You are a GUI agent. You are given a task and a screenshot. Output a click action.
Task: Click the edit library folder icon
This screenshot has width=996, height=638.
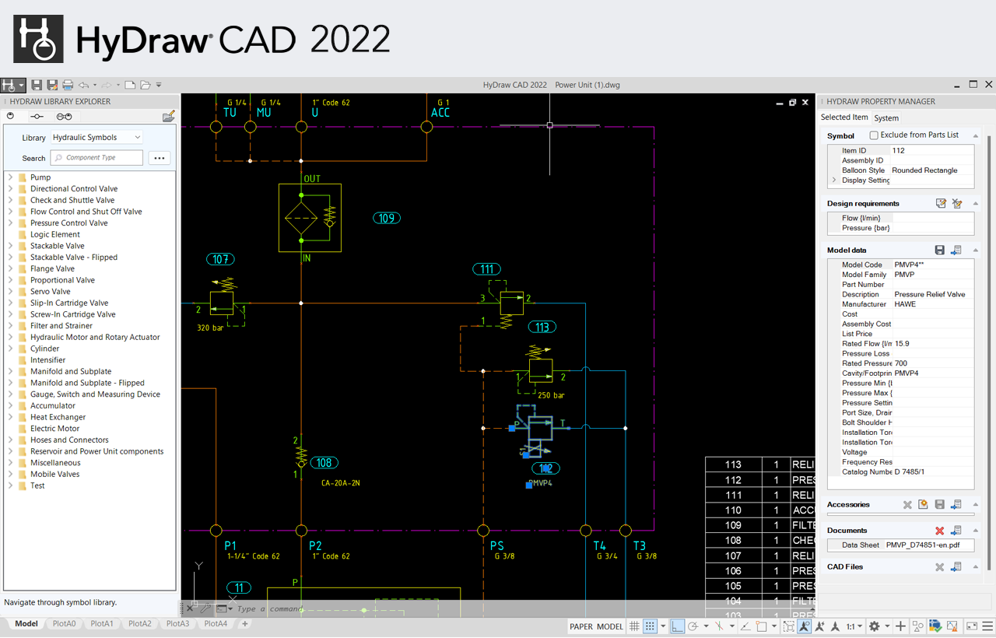168,117
